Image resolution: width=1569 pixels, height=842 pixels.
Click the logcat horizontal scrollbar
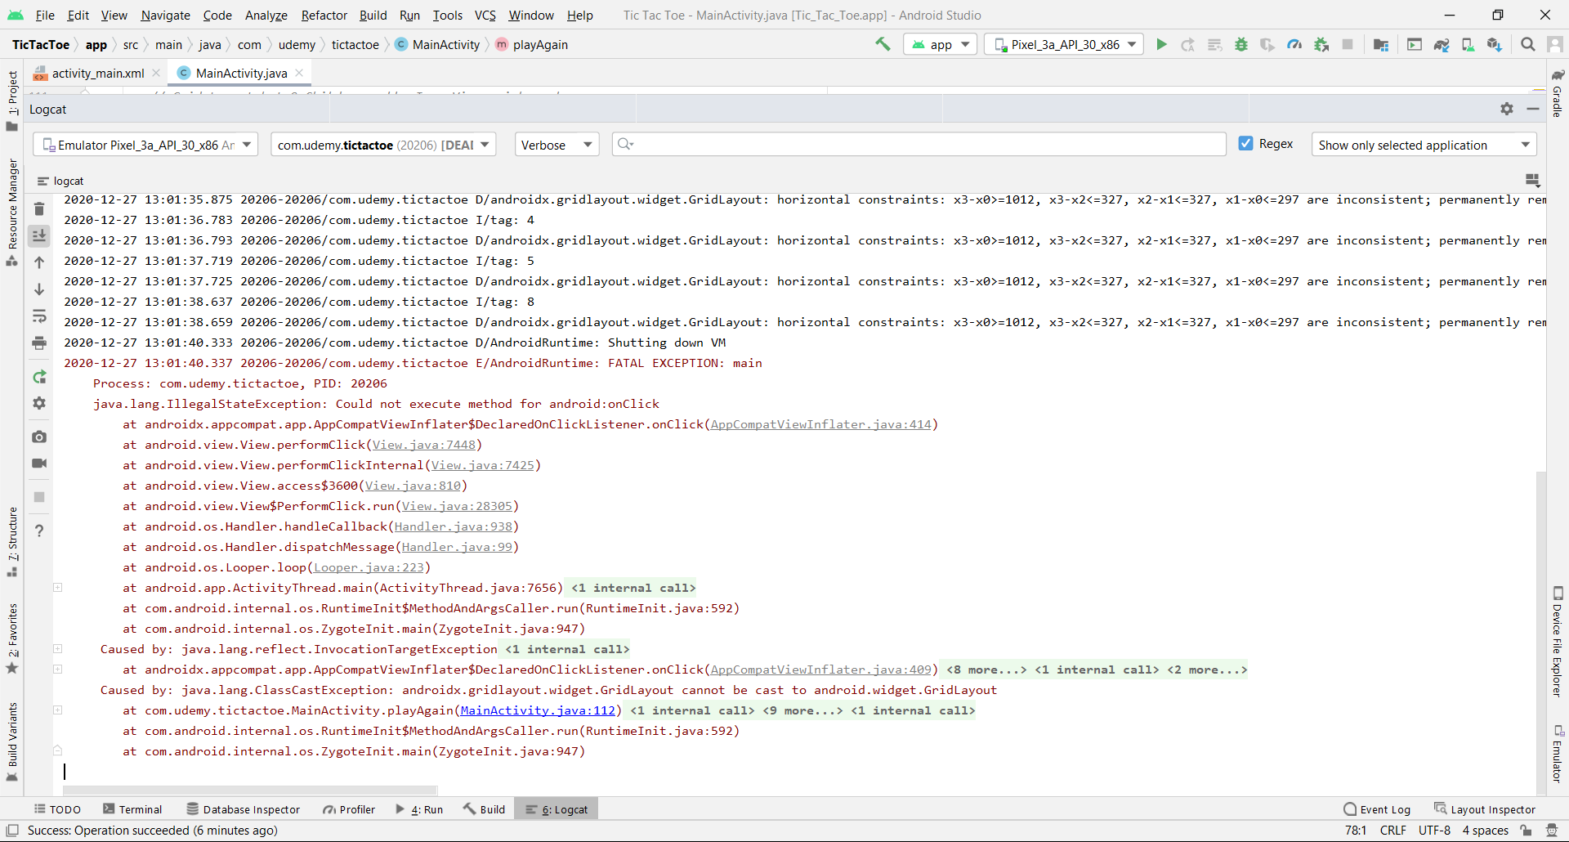point(250,790)
